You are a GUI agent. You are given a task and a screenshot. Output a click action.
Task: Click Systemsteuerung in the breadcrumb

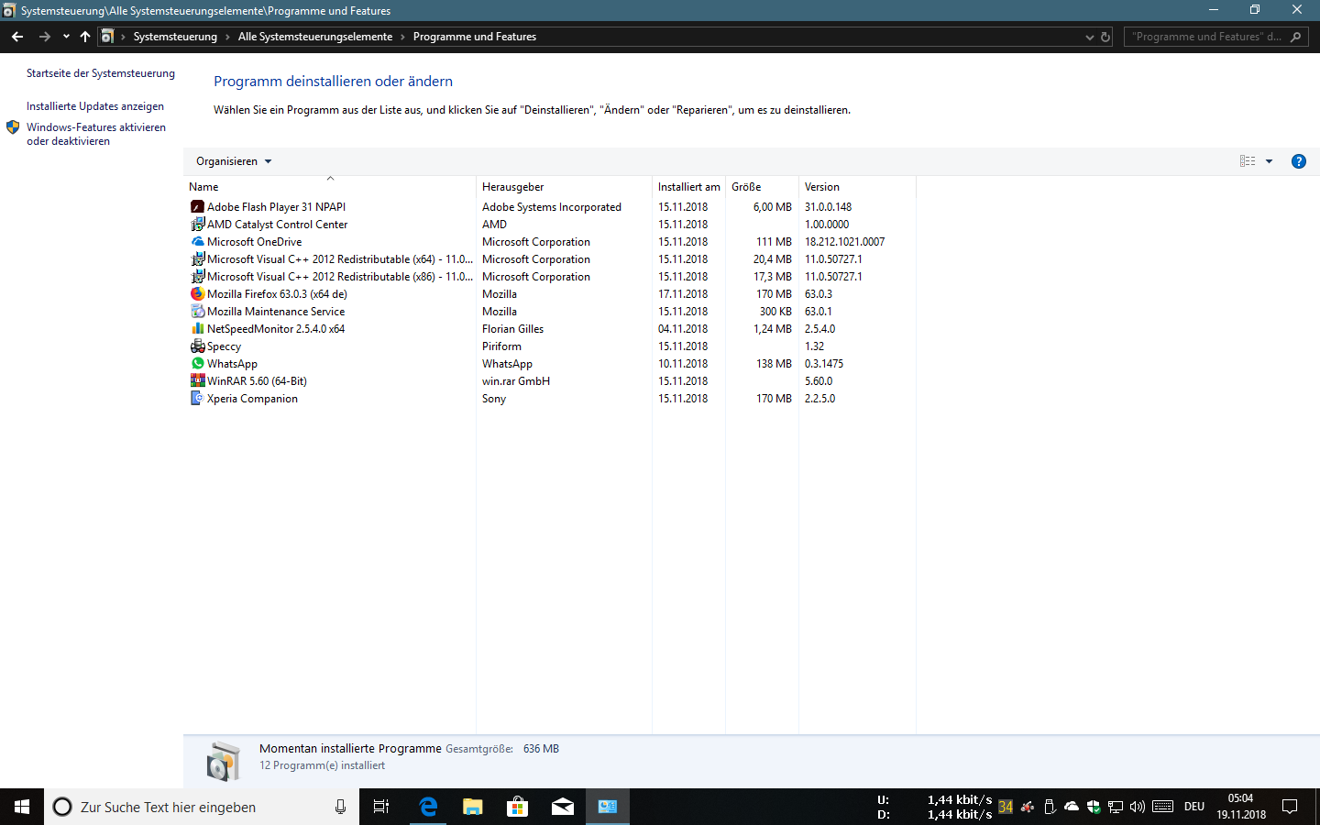coord(175,37)
